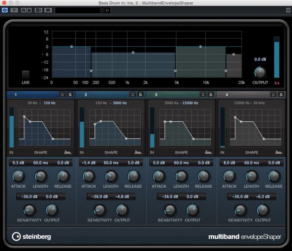Step presets with the up/down arrows
292x251 pixels.
pos(102,10)
